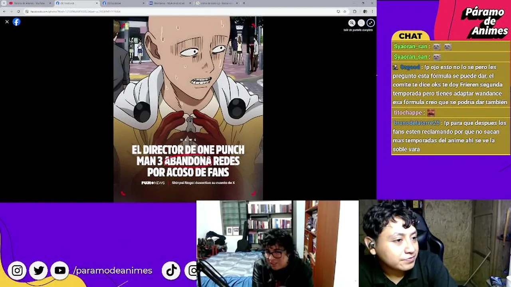
Task: Close the Google search tab
Action: (237, 3)
